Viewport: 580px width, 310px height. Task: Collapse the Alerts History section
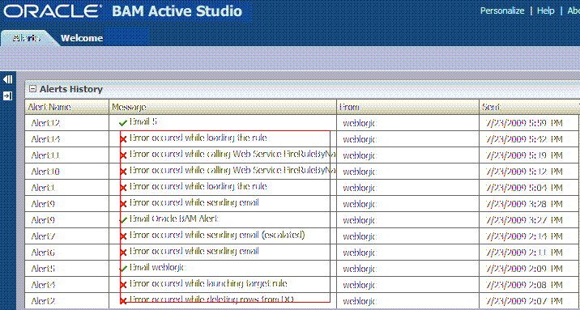(33, 89)
